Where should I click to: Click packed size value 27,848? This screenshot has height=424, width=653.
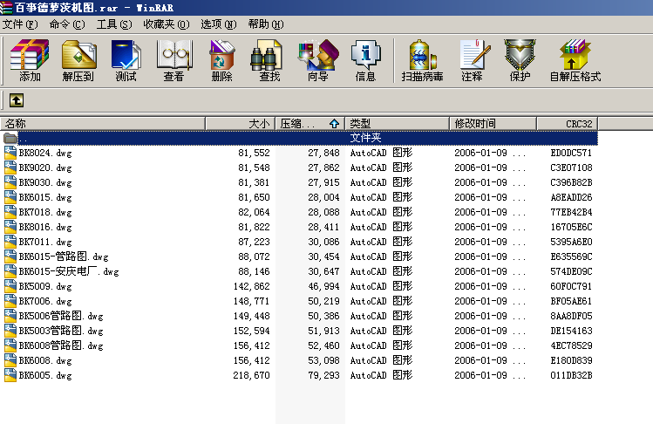[323, 153]
